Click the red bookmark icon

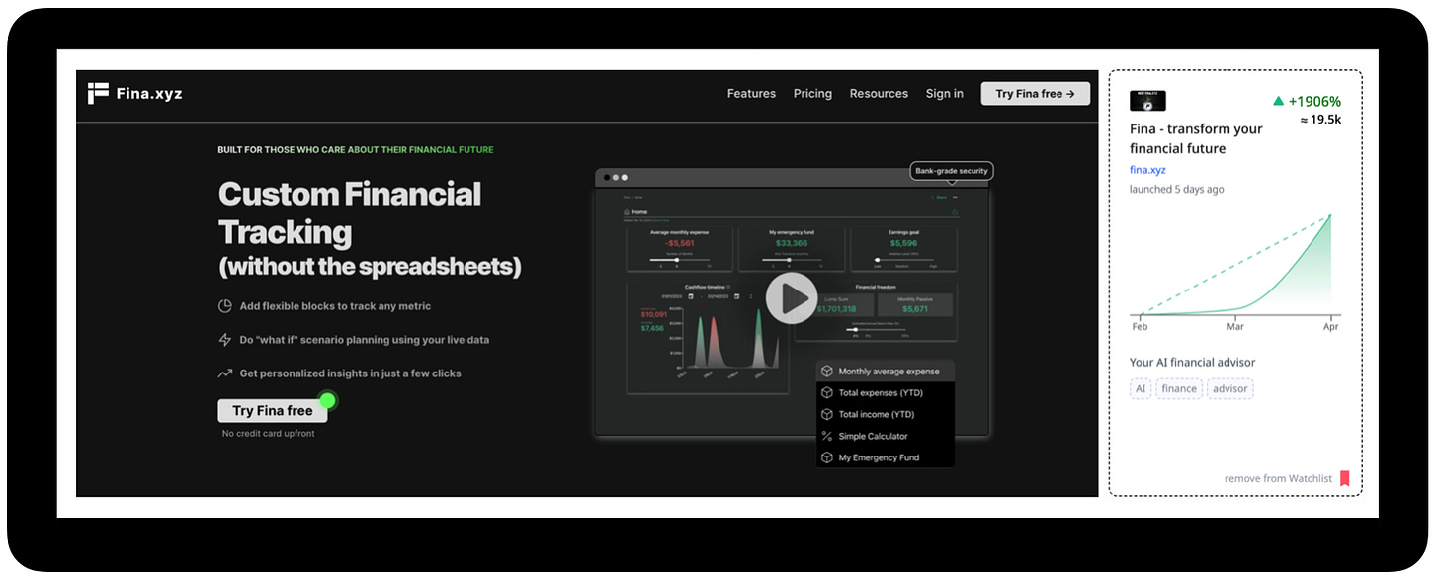tap(1345, 479)
